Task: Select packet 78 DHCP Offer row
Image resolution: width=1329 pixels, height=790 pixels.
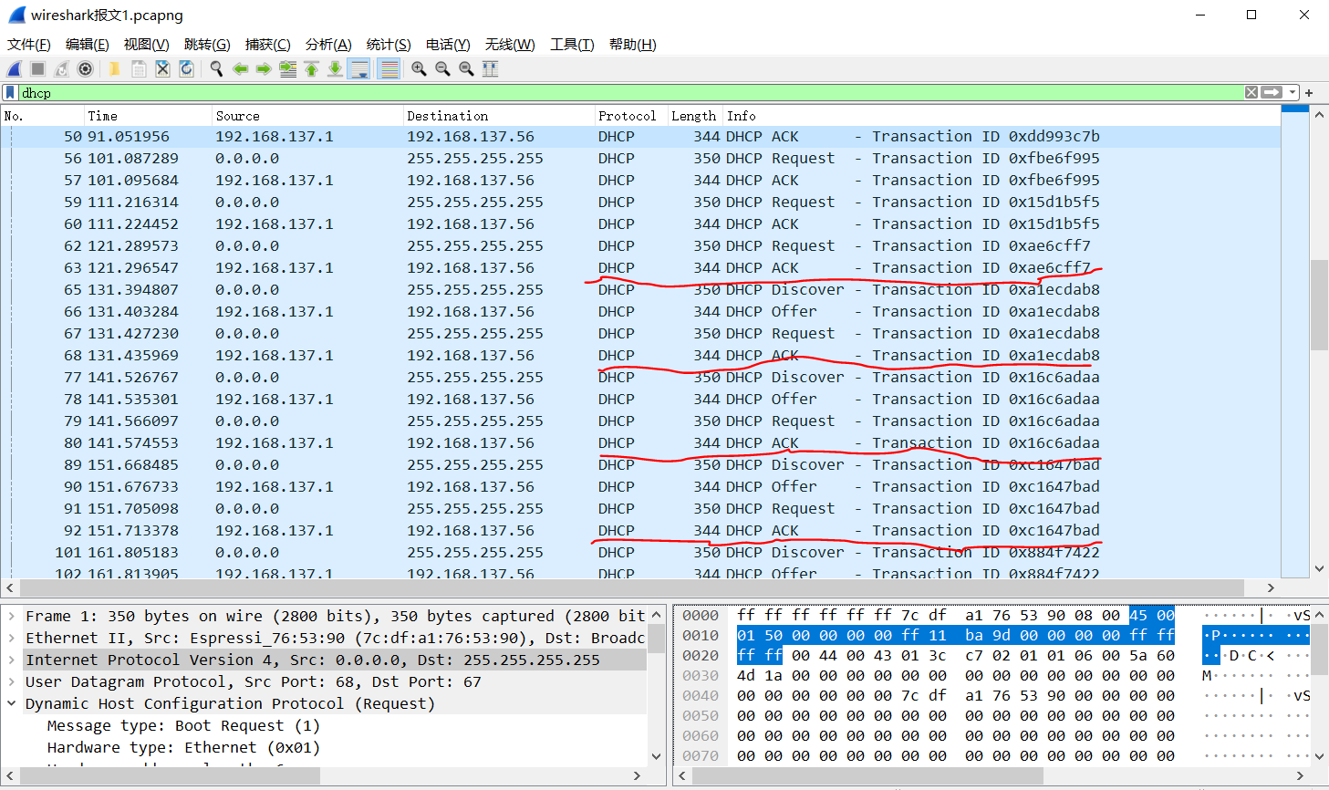Action: click(641, 399)
